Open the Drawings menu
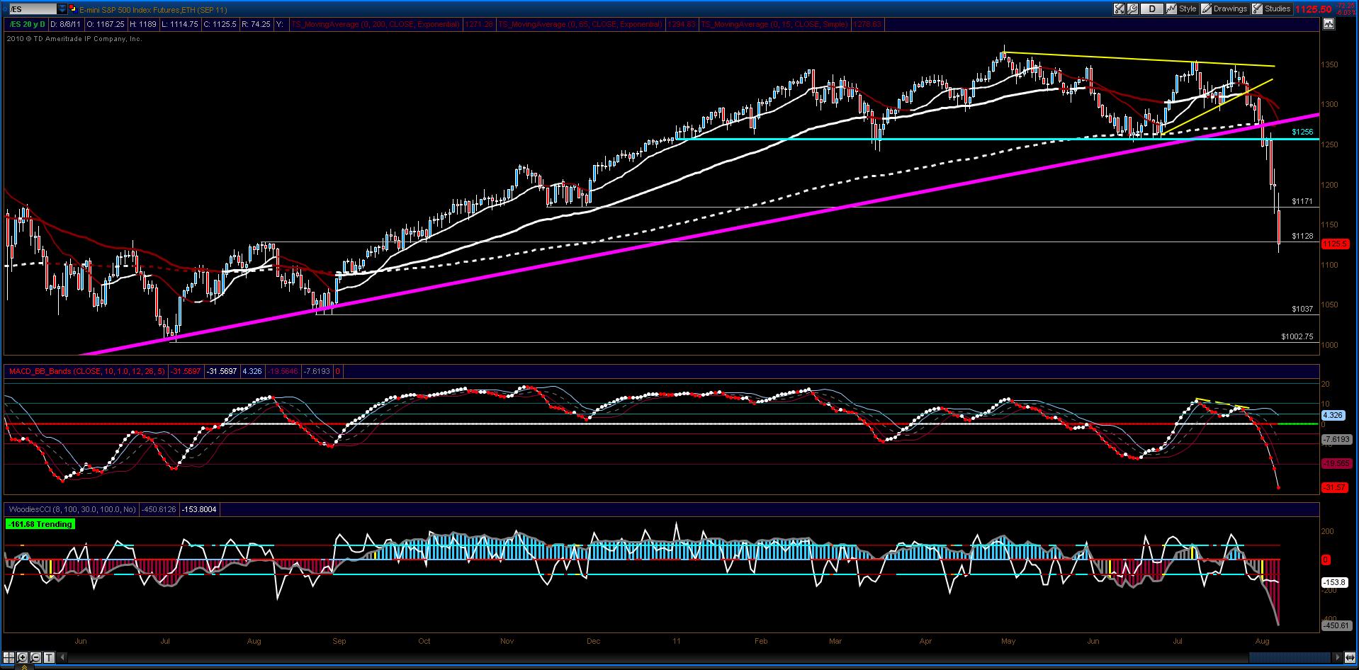The image size is (1359, 670). (1230, 9)
